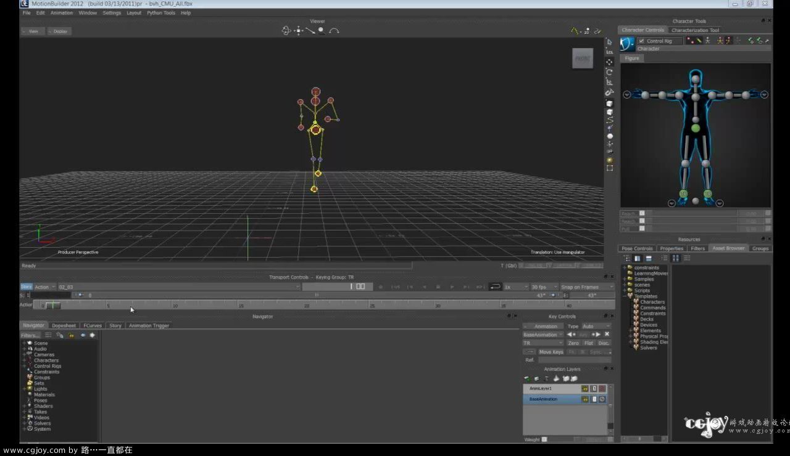Image resolution: width=790 pixels, height=456 pixels.
Task: Open the take 02_03 dropdown
Action: pyautogui.click(x=179, y=287)
